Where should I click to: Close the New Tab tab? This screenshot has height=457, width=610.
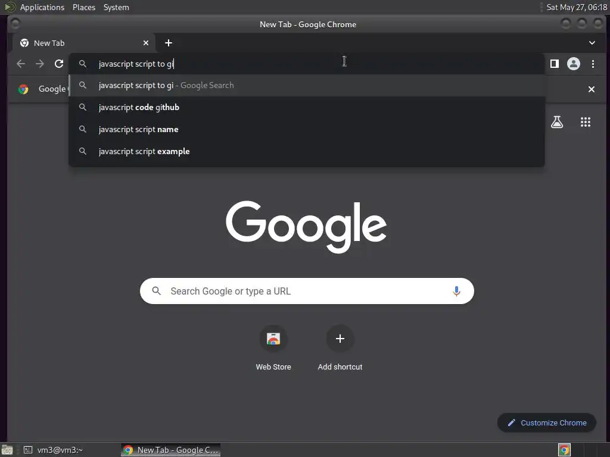(x=146, y=43)
